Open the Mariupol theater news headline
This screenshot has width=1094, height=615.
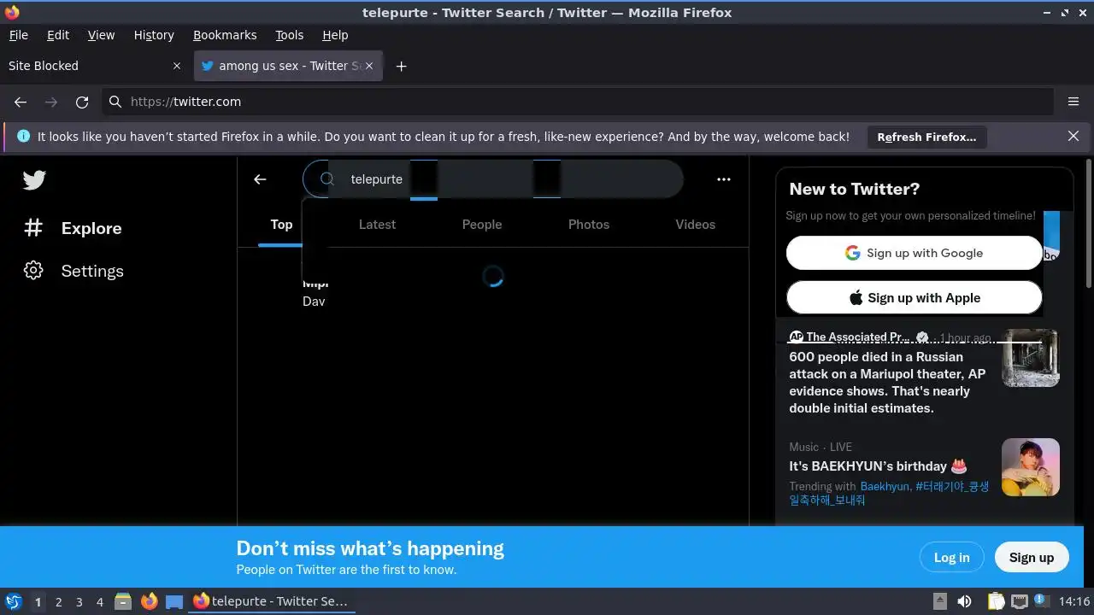tap(887, 383)
